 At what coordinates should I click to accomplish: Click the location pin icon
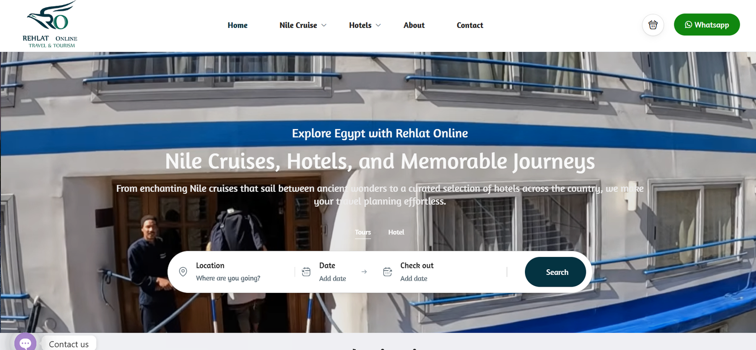point(183,272)
